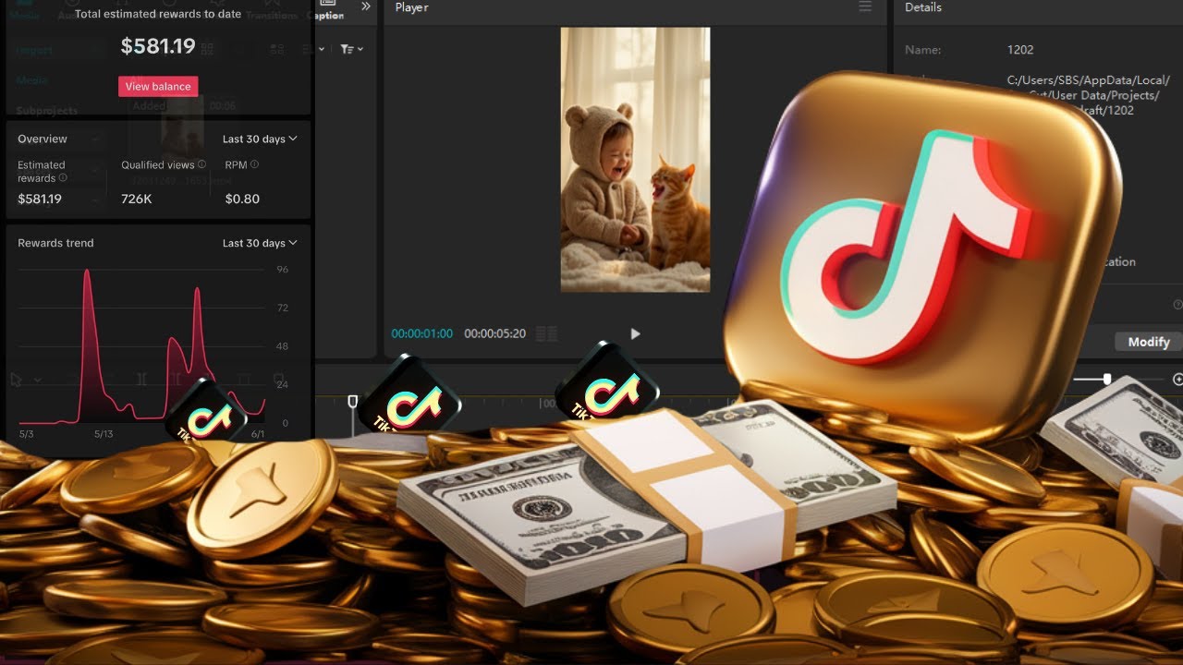
Task: Click the Rewards trend heading
Action: (55, 243)
